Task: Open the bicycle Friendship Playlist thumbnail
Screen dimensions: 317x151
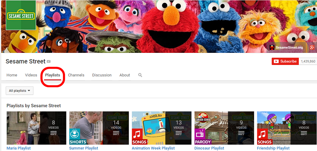Action: pyautogui.click(x=287, y=128)
